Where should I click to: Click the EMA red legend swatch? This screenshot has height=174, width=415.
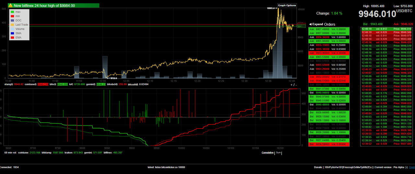pyautogui.click(x=12, y=37)
